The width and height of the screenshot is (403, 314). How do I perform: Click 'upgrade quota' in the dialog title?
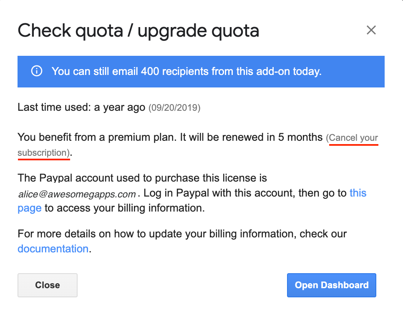point(198,31)
